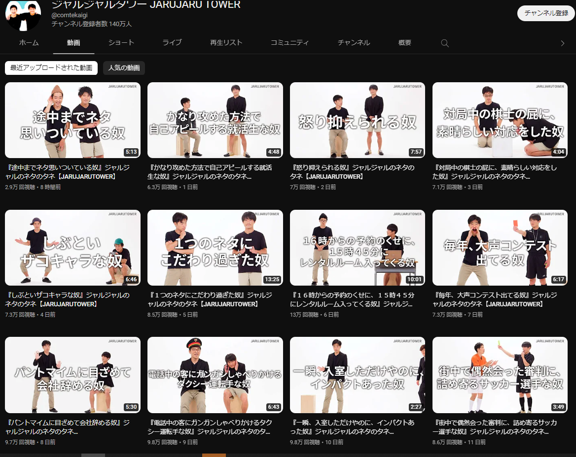Click the @comtekaigi channel handle
576x457 pixels.
tap(70, 15)
